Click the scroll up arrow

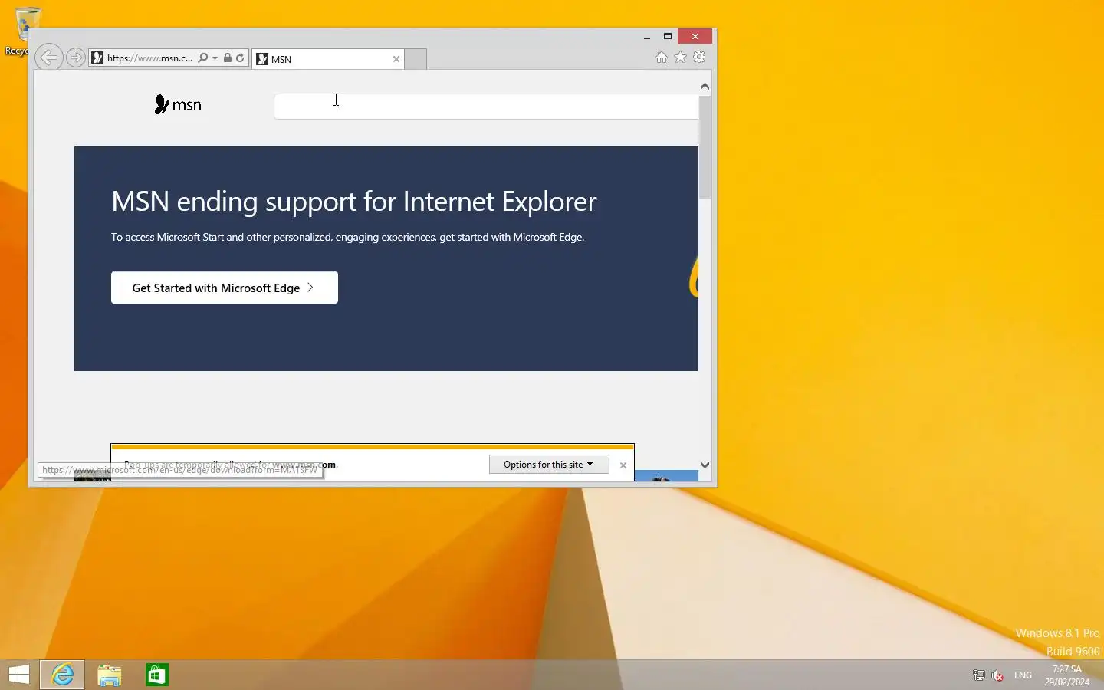[x=705, y=87]
